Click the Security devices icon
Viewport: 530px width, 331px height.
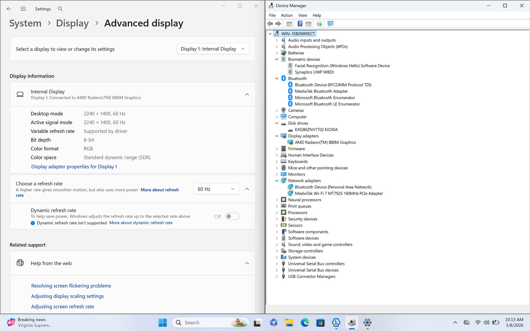[284, 219]
